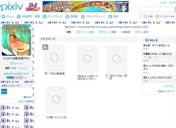Screen dimensions: 176x128
Task: Click the novel book icon
Action: coord(145,16)
